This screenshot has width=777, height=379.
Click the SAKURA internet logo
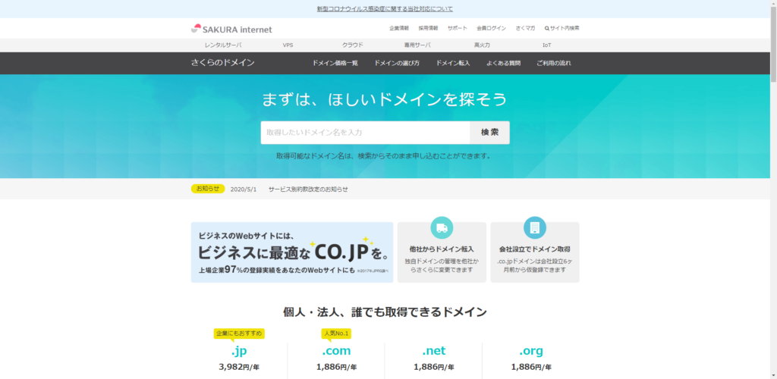[x=231, y=29]
